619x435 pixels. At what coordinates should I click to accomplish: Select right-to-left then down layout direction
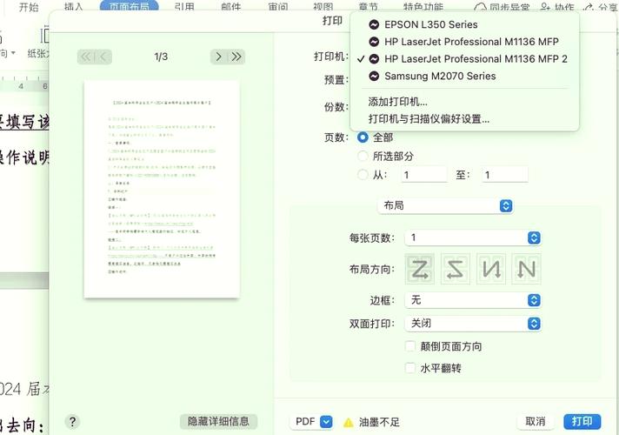coord(456,270)
